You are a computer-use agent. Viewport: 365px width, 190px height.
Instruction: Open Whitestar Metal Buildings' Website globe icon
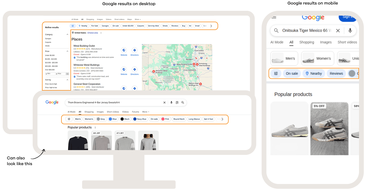pyautogui.click(x=124, y=69)
